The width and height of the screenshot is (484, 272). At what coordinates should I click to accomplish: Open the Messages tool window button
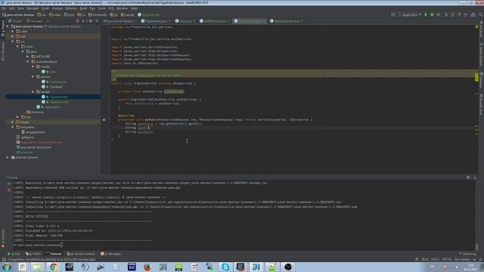coord(111,254)
